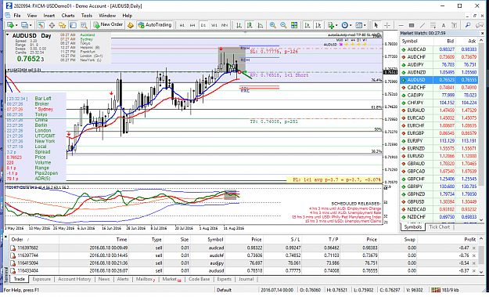
Task: Open the periods clock icon
Action: coord(344,25)
